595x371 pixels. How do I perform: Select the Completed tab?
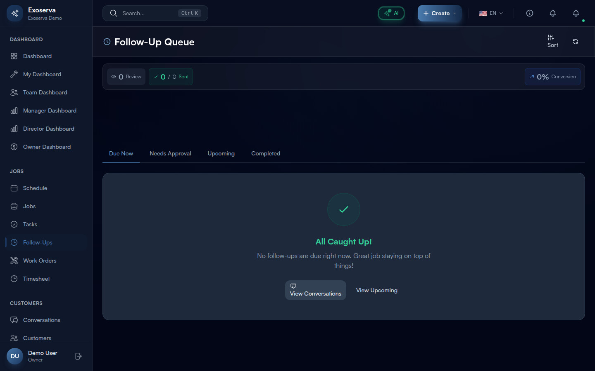pyautogui.click(x=266, y=153)
